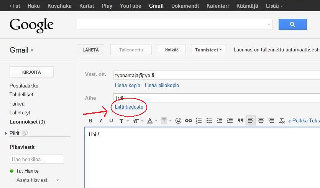Screen dimensions: 320x188
Task: Open YouTube in the top bar
Action: (x=131, y=6)
